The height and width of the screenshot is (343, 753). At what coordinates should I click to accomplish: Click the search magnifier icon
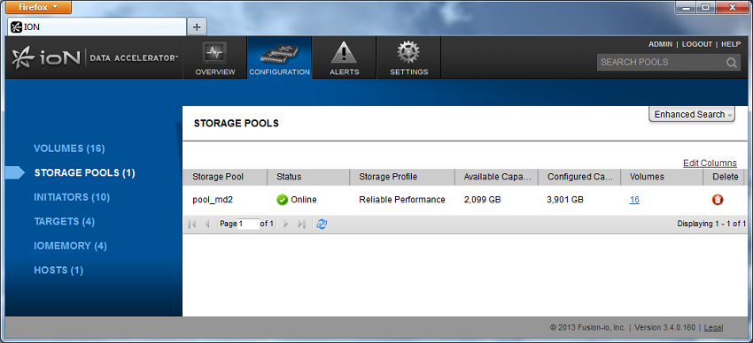click(x=732, y=62)
